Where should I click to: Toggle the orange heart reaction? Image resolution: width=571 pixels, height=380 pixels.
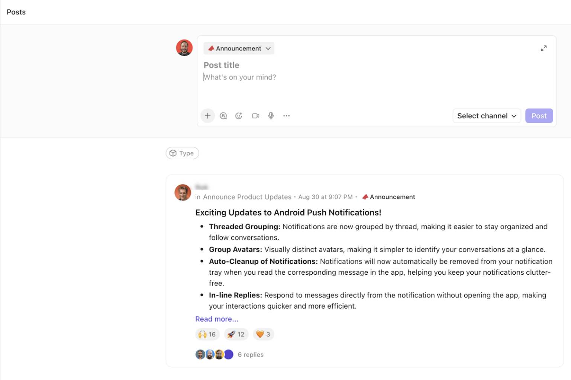tap(263, 334)
